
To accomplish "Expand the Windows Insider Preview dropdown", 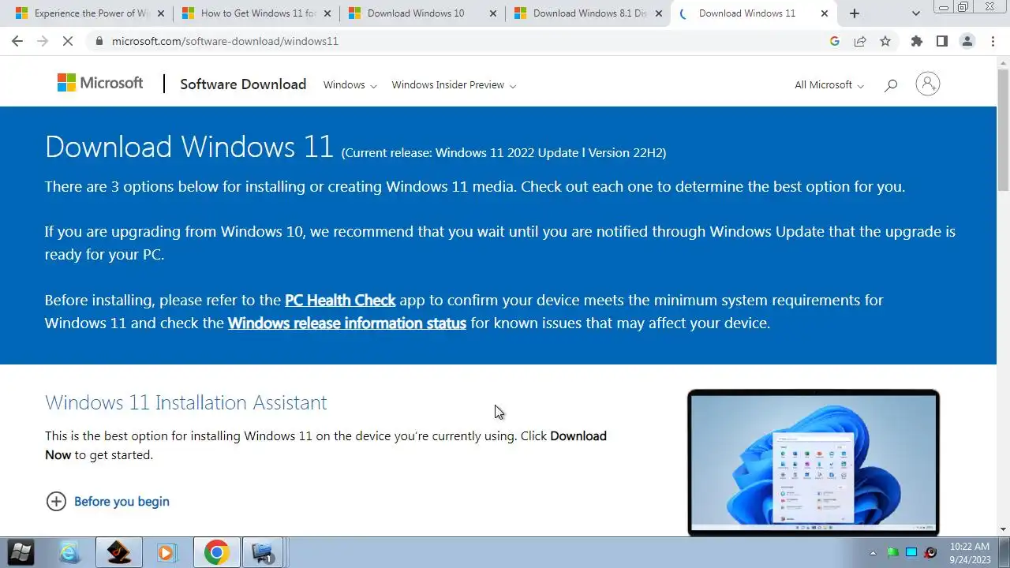I will (454, 85).
